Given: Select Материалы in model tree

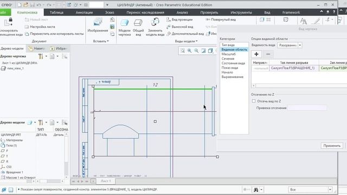Looking at the screenshot, I should (x=14, y=140).
